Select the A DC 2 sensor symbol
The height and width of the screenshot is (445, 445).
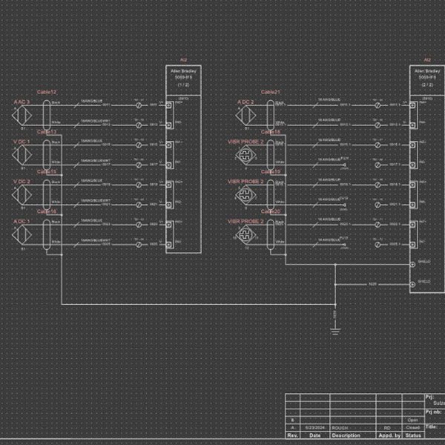(x=245, y=115)
